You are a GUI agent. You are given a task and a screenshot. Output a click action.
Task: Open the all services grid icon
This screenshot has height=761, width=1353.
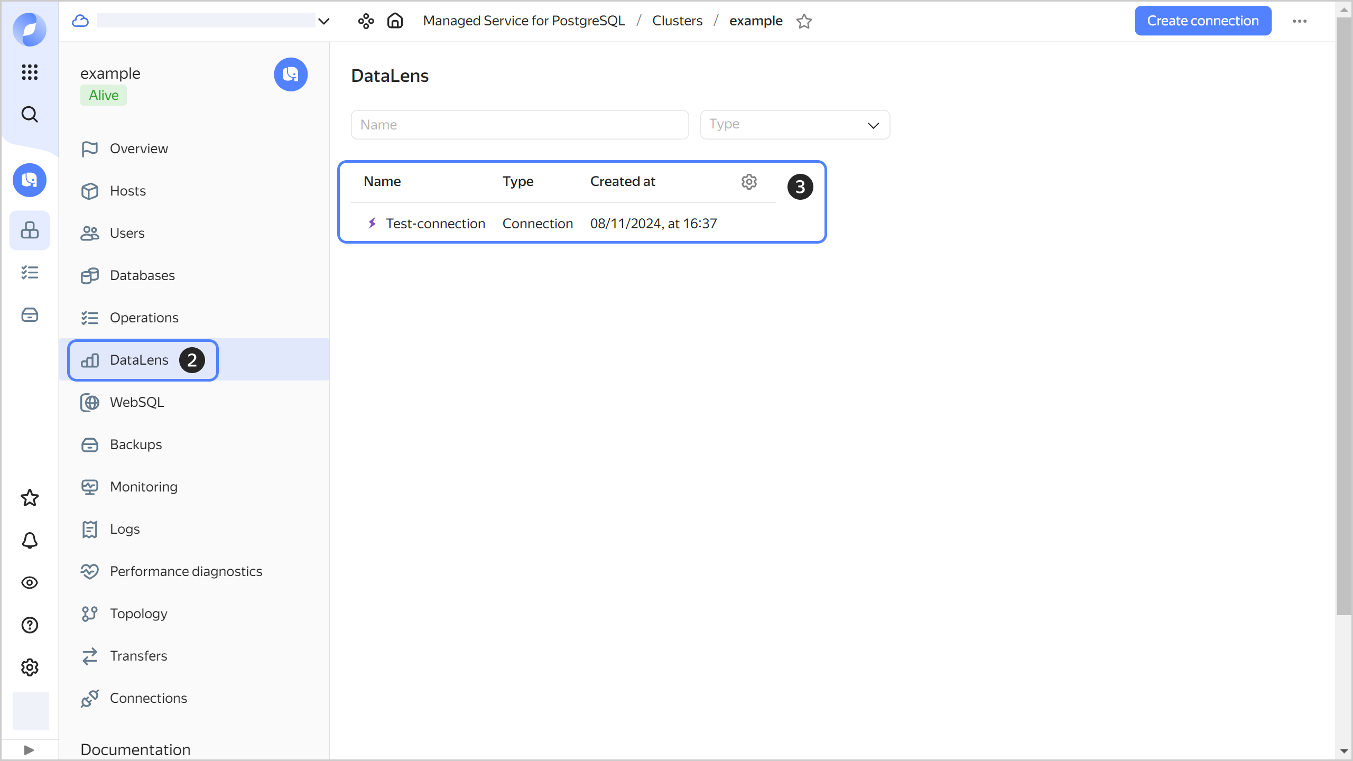click(x=30, y=72)
